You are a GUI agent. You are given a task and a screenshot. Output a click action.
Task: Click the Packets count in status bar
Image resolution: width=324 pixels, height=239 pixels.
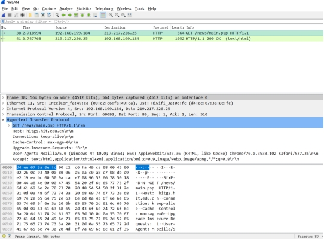(x=308, y=236)
